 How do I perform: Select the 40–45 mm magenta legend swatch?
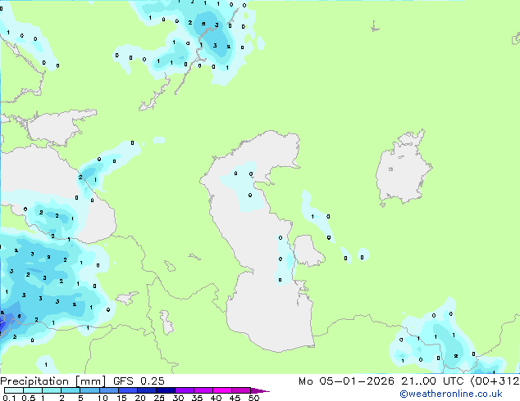point(222,390)
